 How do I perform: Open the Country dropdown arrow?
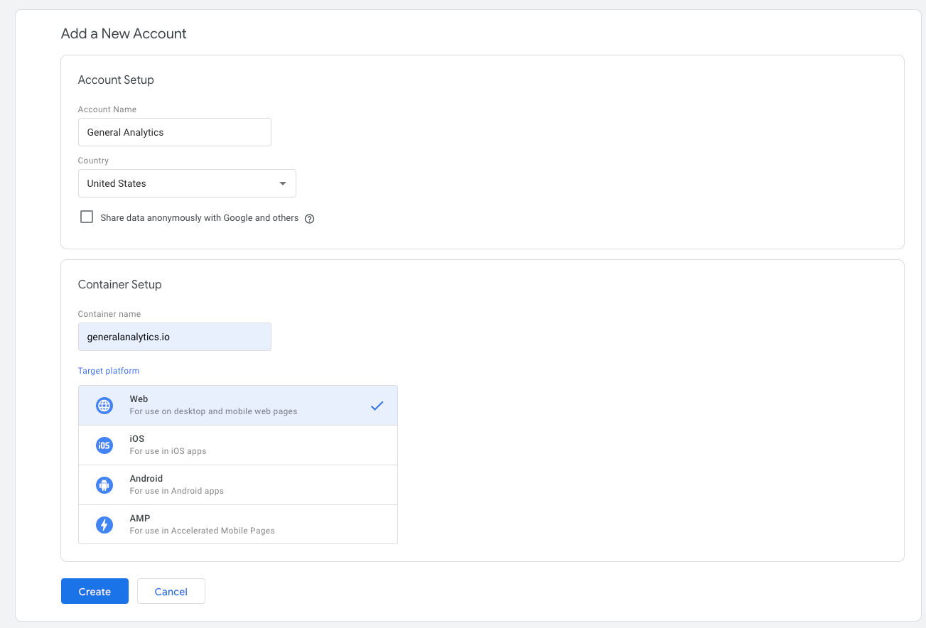(283, 183)
